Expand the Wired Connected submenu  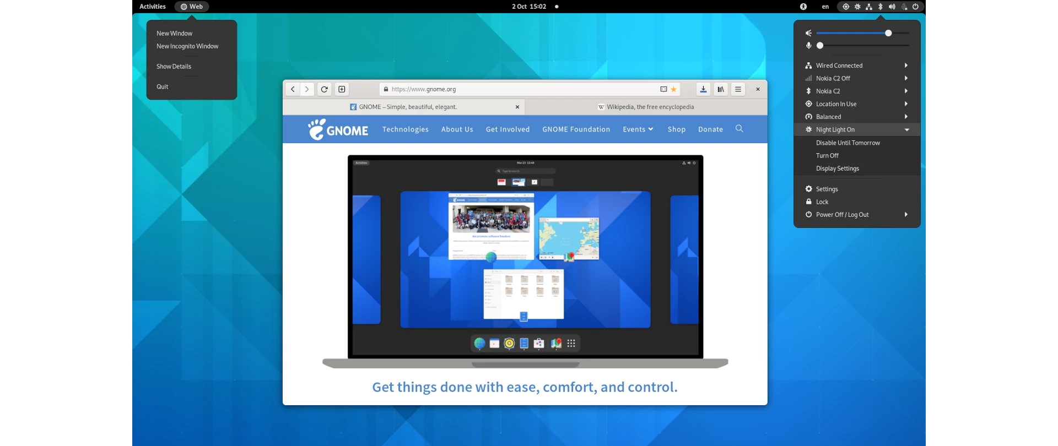tap(857, 66)
